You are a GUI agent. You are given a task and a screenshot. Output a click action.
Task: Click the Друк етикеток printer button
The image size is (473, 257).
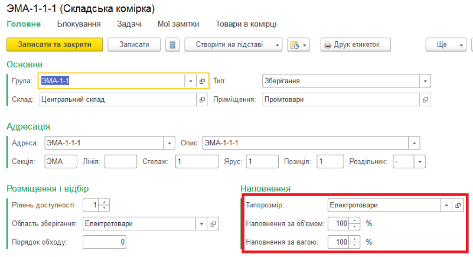(x=355, y=45)
